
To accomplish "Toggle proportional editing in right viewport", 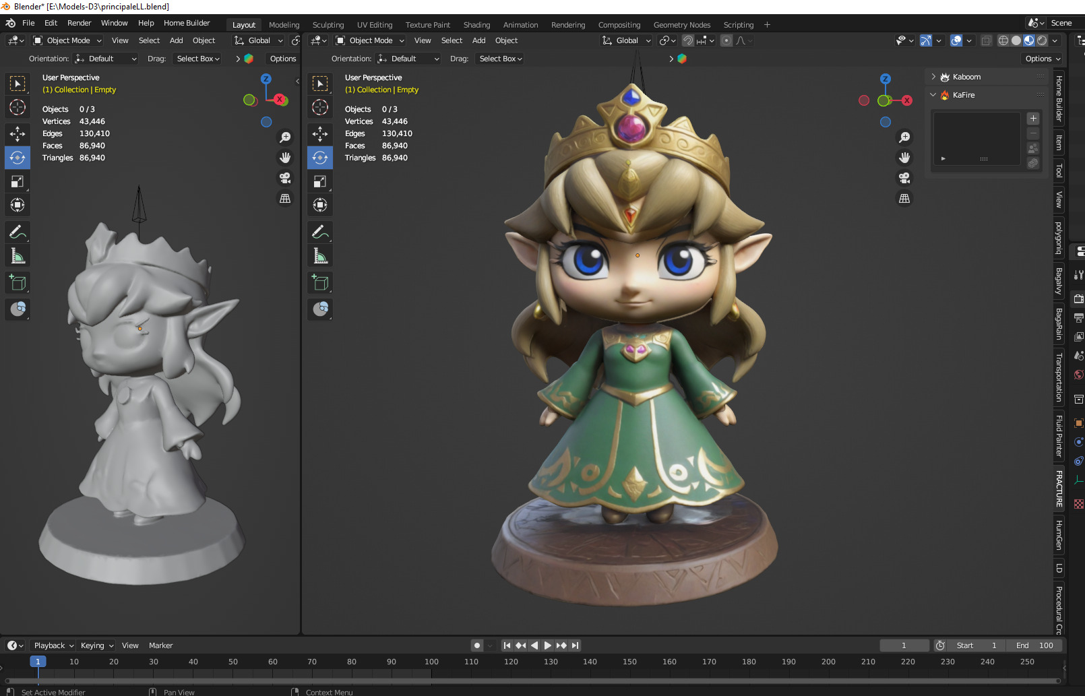I will (726, 40).
